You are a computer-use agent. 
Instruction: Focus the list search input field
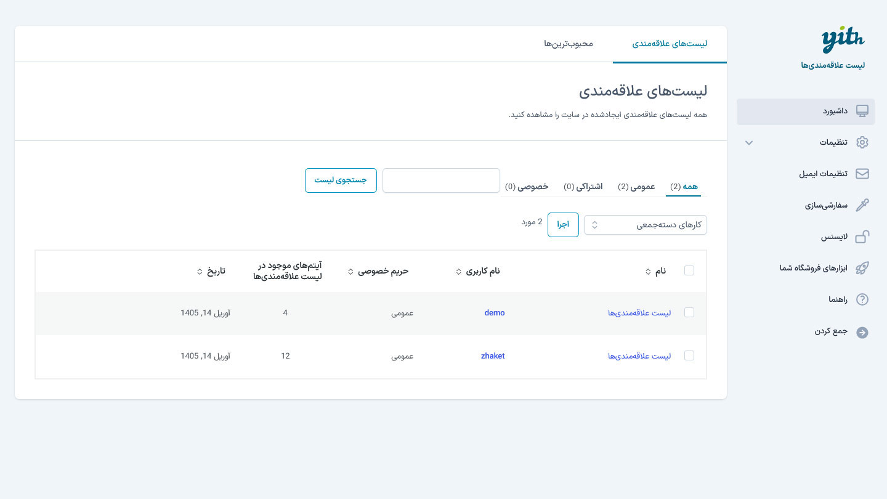click(441, 181)
